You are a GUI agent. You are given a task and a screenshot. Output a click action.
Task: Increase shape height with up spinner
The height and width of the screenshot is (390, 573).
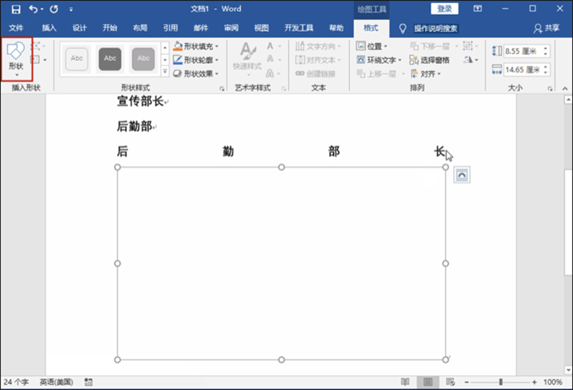coord(545,48)
